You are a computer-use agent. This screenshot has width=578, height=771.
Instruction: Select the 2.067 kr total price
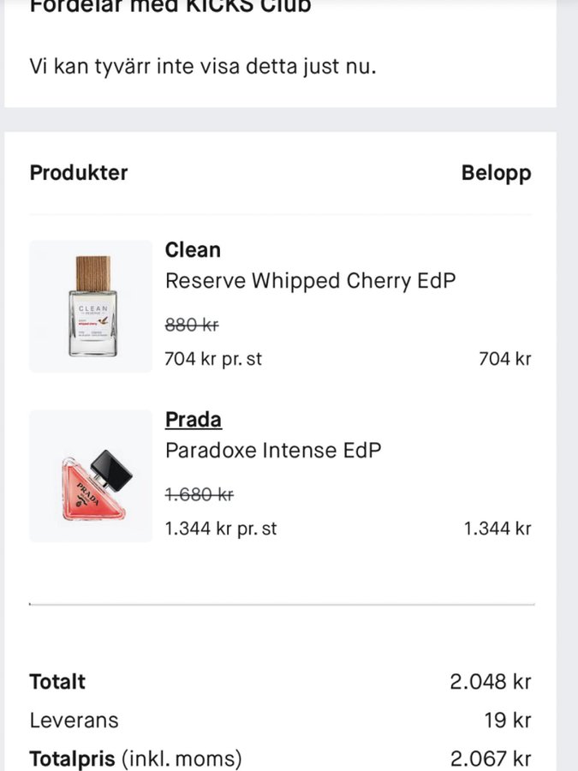tap(491, 759)
